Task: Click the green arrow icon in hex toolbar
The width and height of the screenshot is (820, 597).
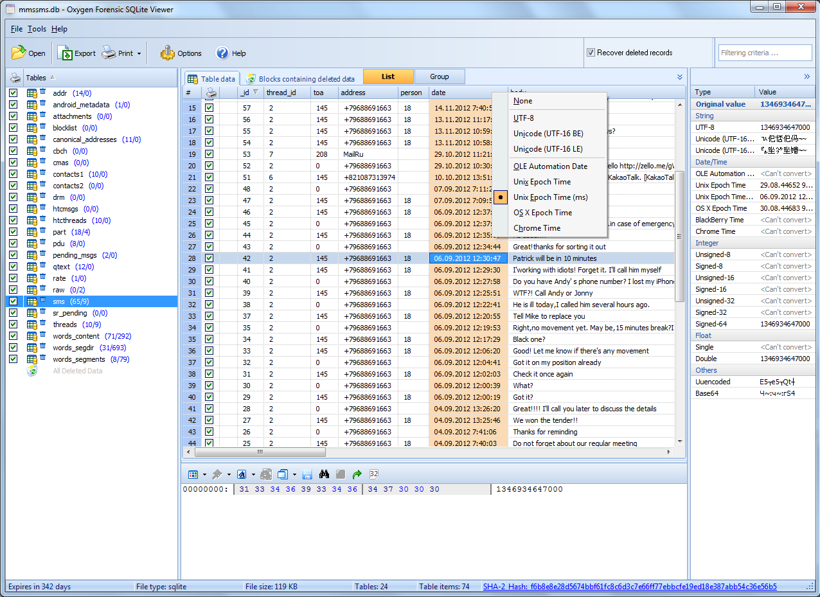Action: click(357, 474)
